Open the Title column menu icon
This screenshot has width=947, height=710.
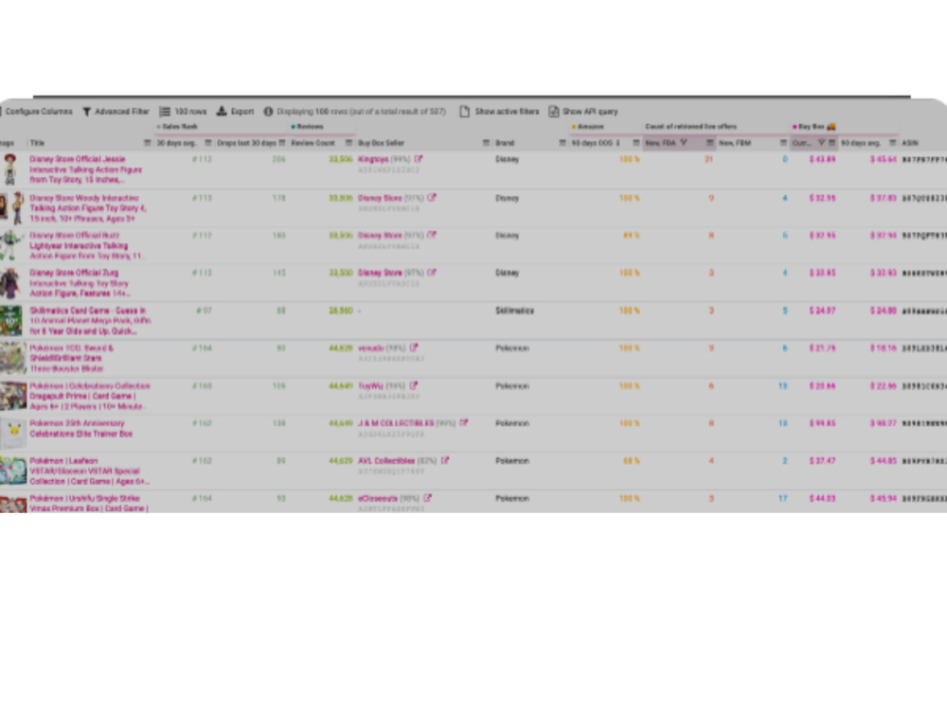click(x=148, y=143)
